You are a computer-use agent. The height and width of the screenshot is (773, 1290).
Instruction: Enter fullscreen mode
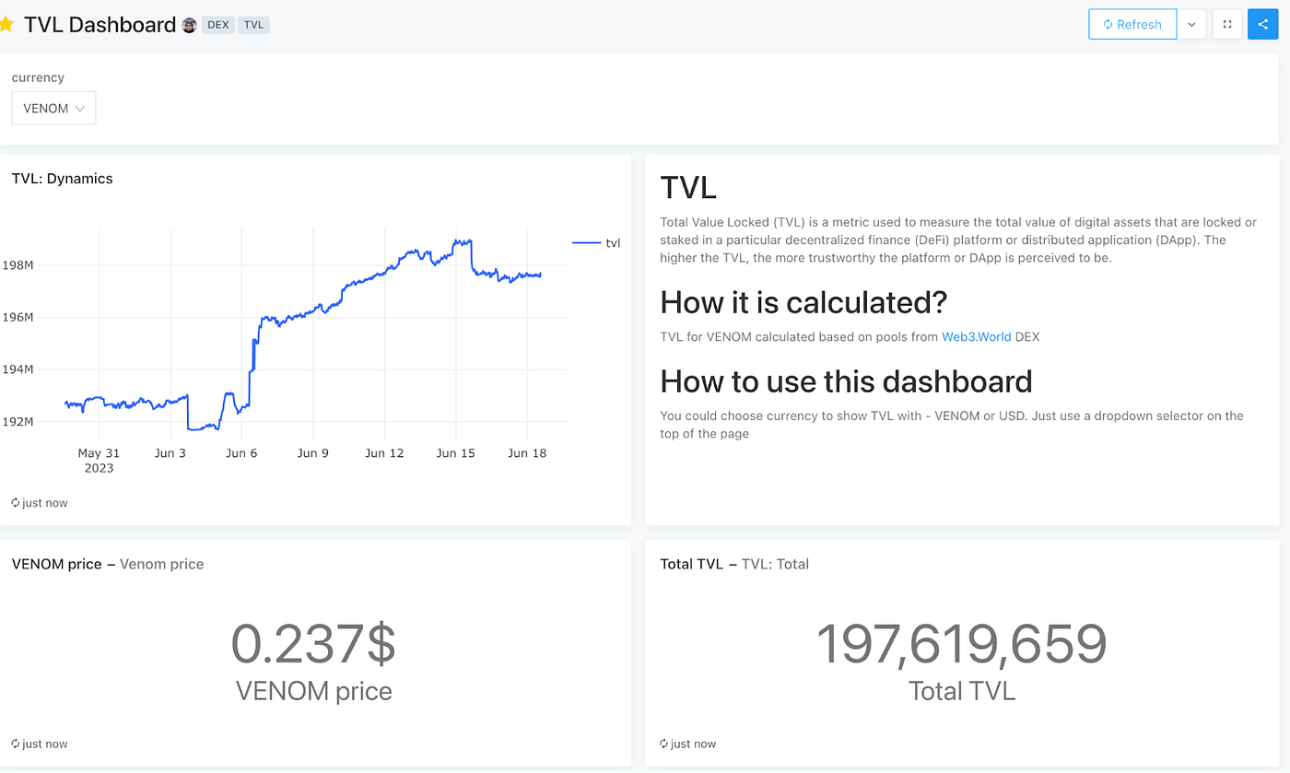(1227, 25)
